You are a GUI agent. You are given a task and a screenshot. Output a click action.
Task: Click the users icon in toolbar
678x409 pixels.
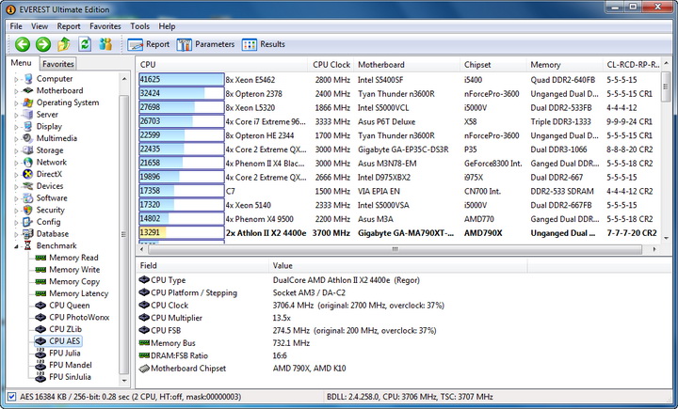[105, 44]
